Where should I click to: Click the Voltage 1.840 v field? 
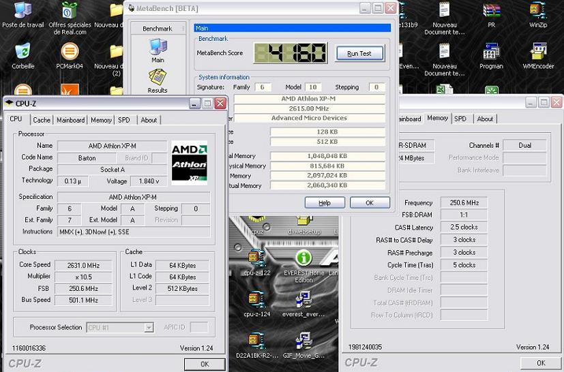pyautogui.click(x=149, y=181)
